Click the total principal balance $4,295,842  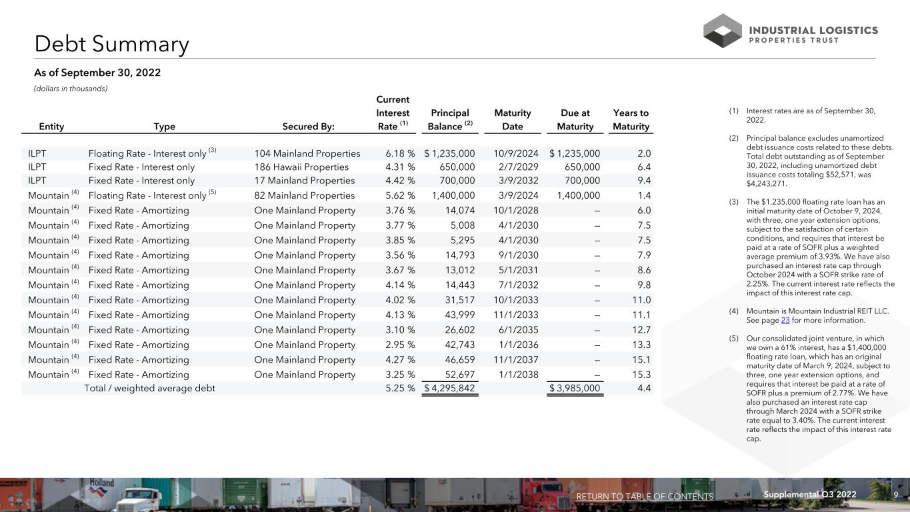coord(451,388)
